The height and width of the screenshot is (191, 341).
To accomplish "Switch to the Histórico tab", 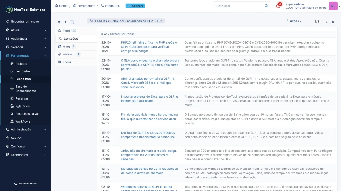I will pos(76,54).
